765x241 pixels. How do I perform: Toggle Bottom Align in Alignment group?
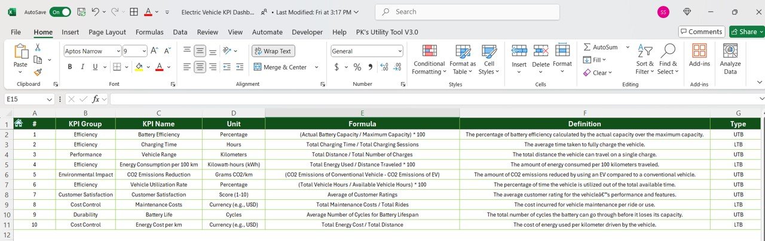pyautogui.click(x=213, y=51)
